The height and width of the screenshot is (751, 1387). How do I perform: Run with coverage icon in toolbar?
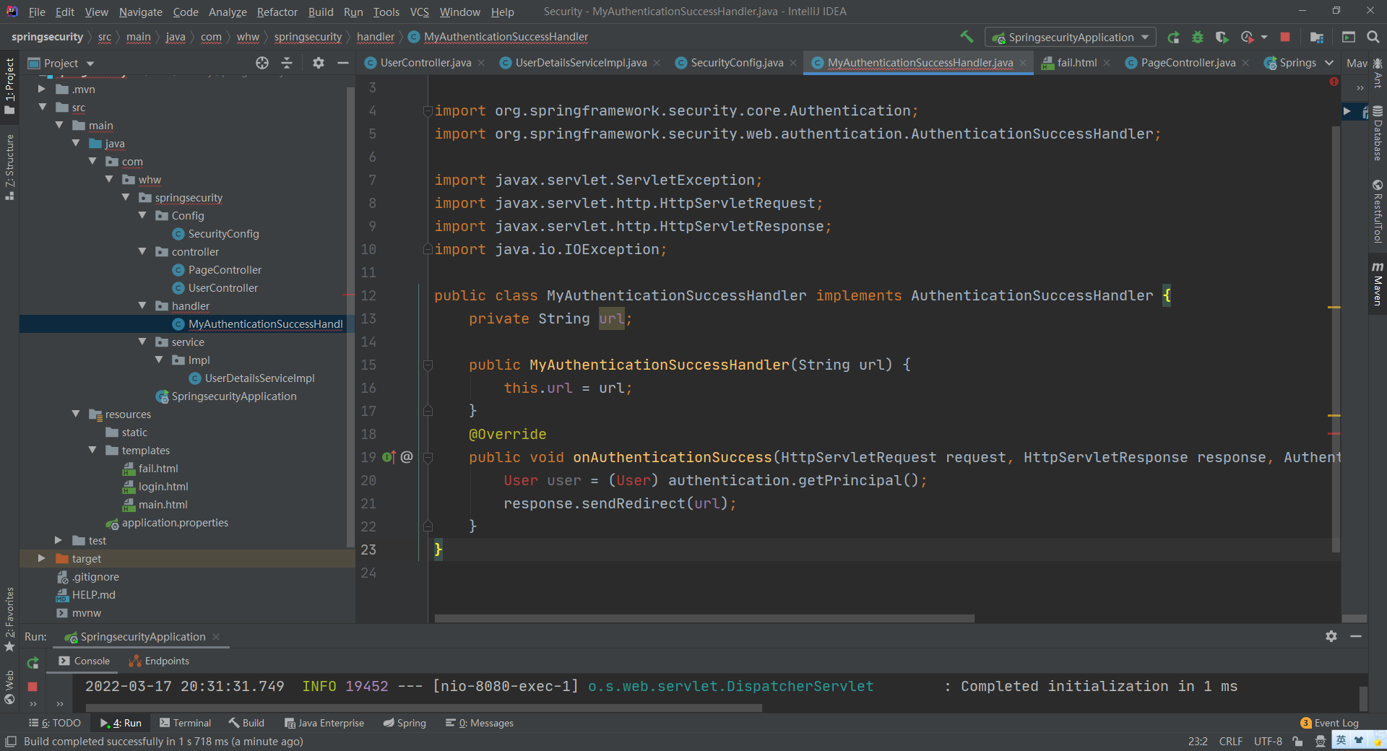[1222, 37]
